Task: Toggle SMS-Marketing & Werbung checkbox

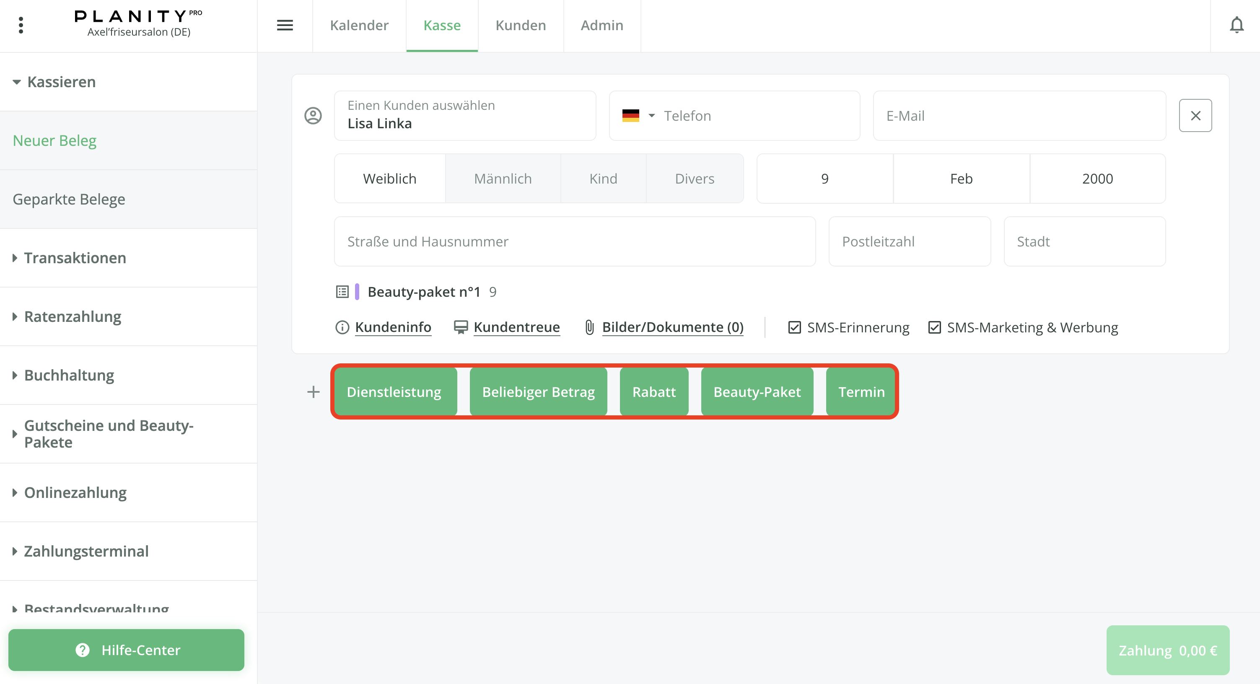Action: [934, 327]
